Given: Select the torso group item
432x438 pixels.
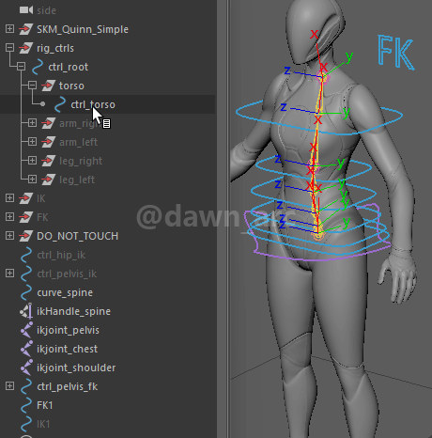Looking at the screenshot, I should 71,86.
